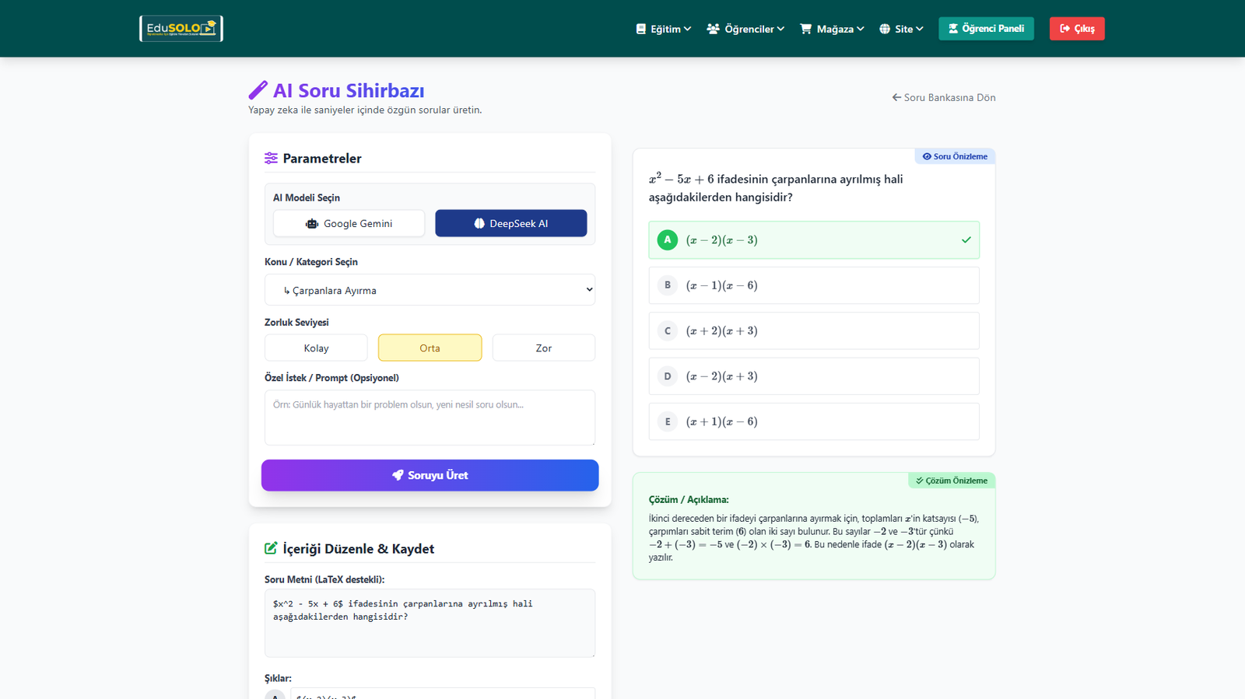This screenshot has width=1245, height=699.
Task: Click the eye icon in Soru Önizleme badge
Action: 927,156
